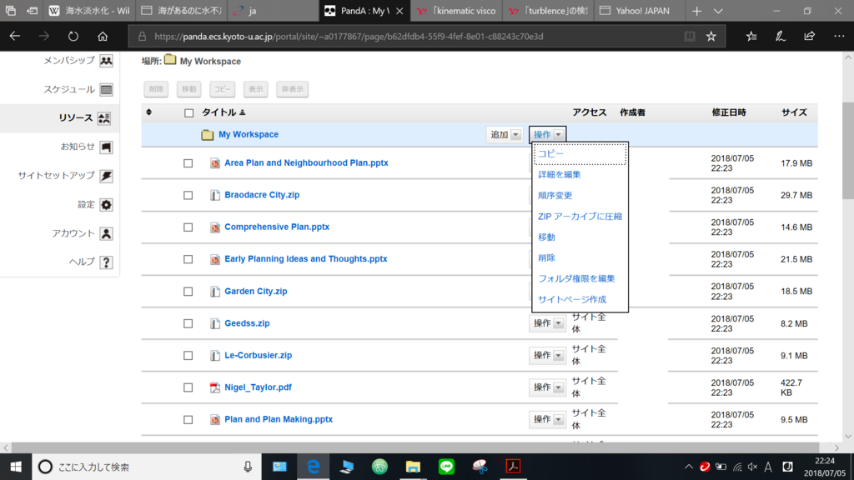
Task: Open reading view book icon
Action: tap(690, 37)
